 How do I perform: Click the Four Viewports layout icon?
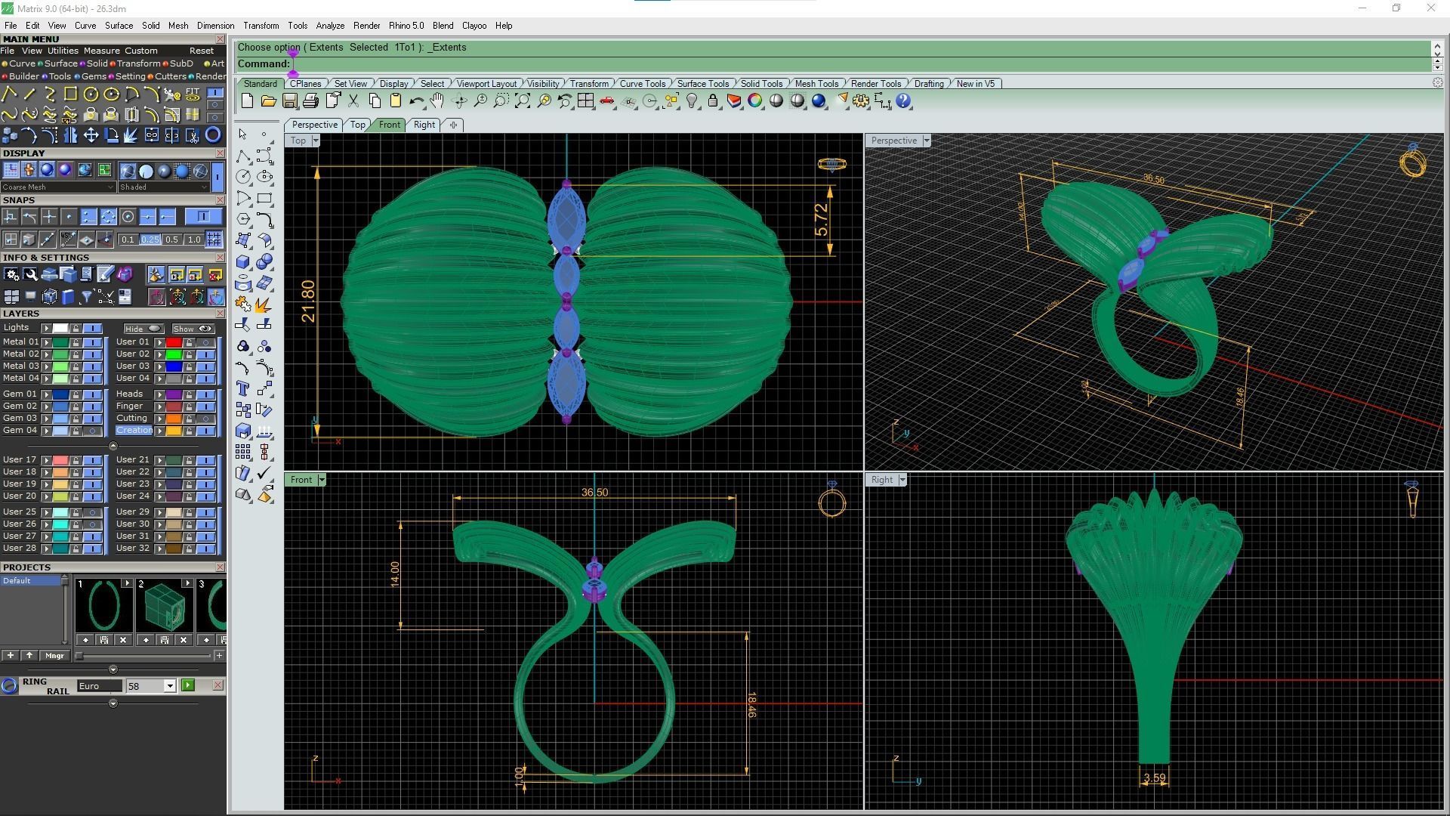tap(586, 101)
